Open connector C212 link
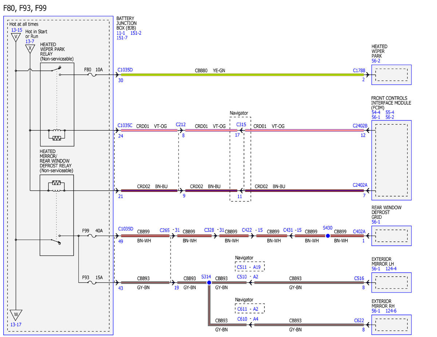Viewport: 437px width, 337px height. click(x=181, y=124)
